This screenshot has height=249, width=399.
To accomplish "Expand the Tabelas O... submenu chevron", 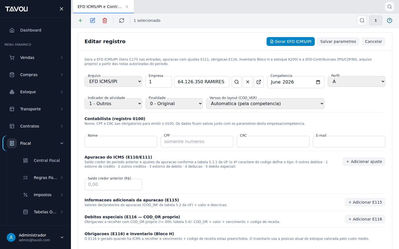I will pyautogui.click(x=62, y=212).
